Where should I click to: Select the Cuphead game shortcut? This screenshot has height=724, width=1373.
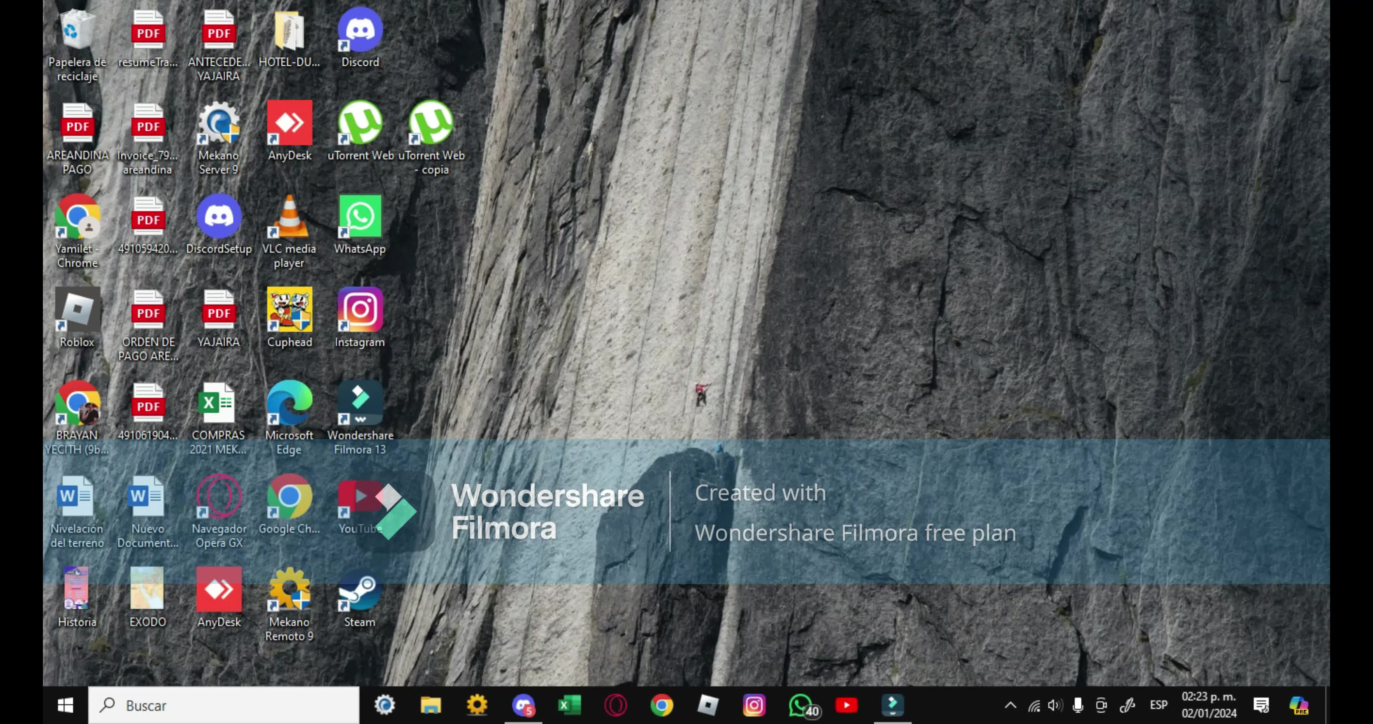click(289, 318)
